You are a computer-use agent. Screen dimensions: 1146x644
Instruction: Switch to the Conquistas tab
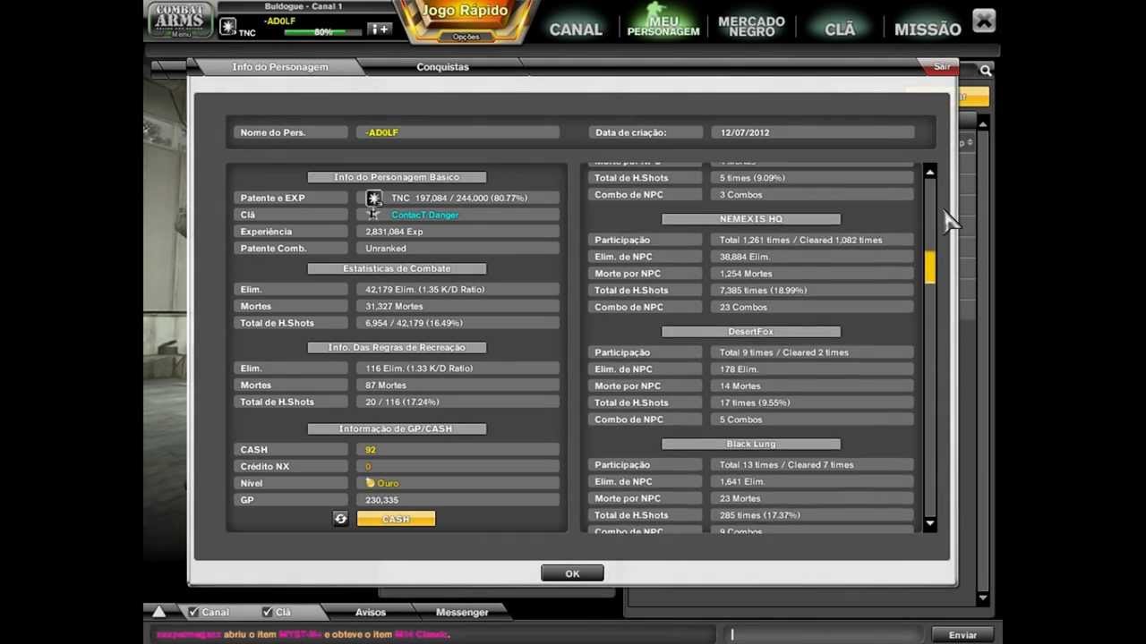442,67
